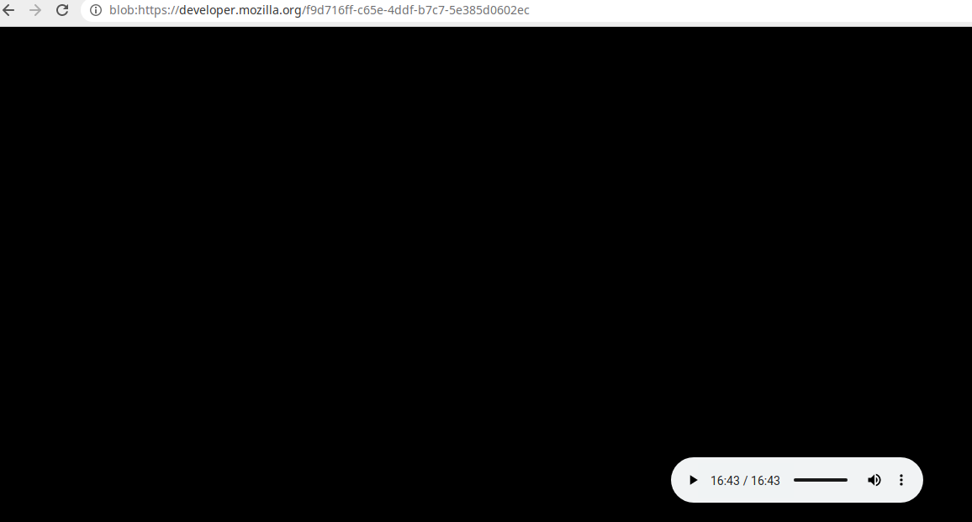Go back to the previous page
The width and height of the screenshot is (972, 522).
[x=8, y=10]
